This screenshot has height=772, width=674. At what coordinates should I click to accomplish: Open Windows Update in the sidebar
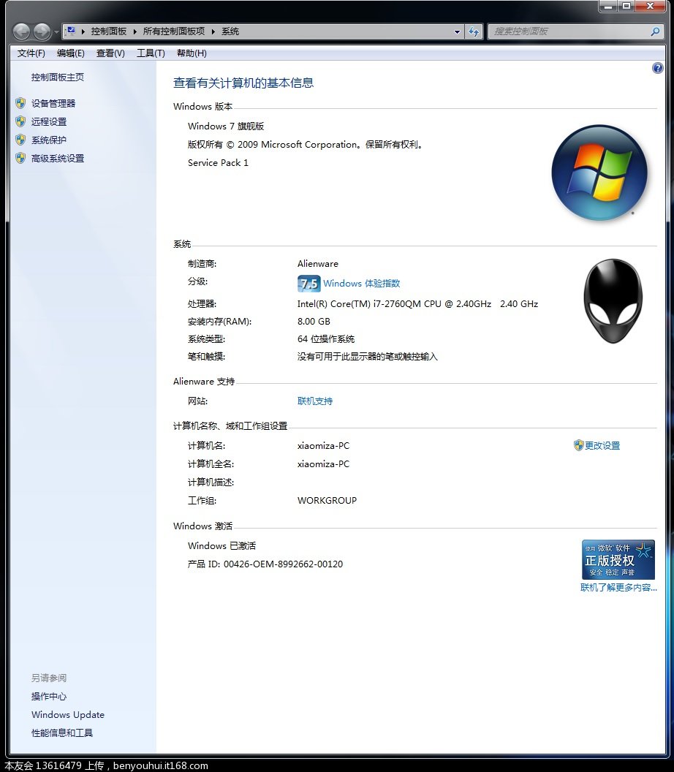point(68,715)
